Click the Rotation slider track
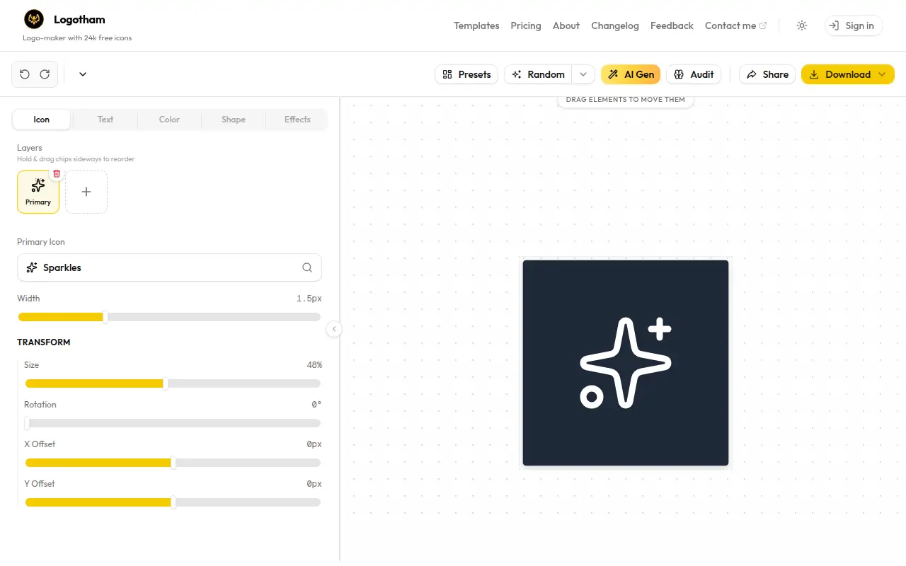This screenshot has width=906, height=566. click(x=173, y=423)
